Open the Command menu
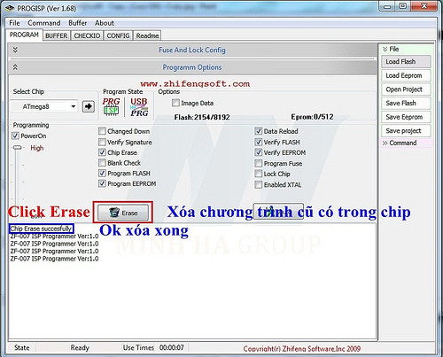443x357 pixels. click(44, 23)
